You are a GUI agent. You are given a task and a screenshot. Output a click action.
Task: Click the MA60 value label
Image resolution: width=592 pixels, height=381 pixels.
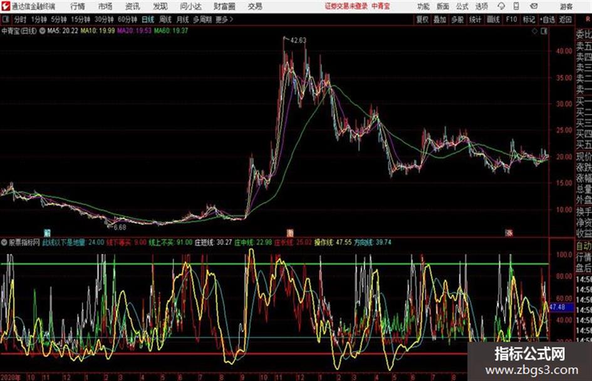pos(170,31)
